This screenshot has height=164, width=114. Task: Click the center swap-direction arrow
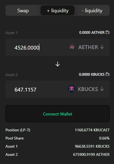point(58,64)
